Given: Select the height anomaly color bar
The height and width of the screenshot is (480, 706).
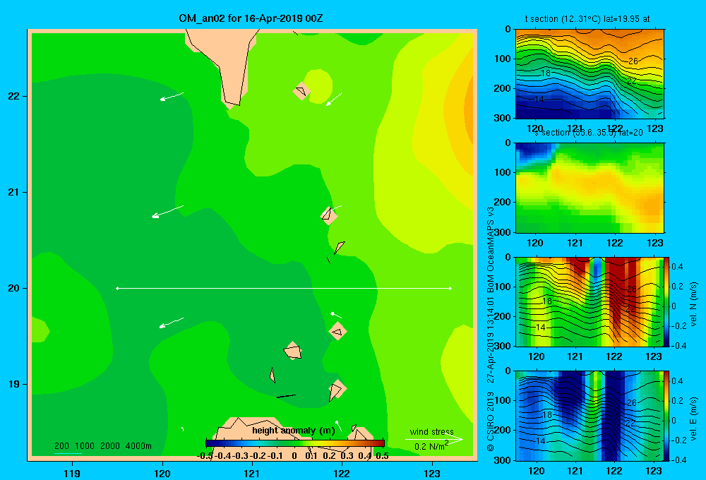Looking at the screenshot, I should pos(295,443).
